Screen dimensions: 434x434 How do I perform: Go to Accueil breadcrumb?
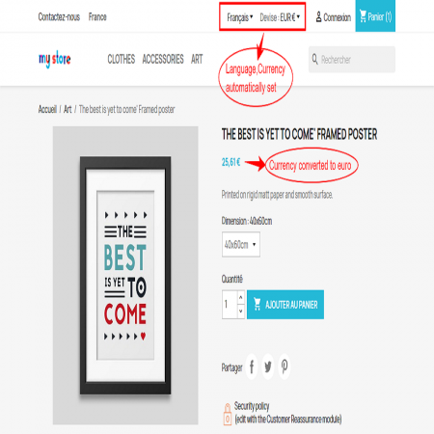(x=47, y=109)
